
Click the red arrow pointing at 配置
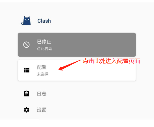point(70,65)
